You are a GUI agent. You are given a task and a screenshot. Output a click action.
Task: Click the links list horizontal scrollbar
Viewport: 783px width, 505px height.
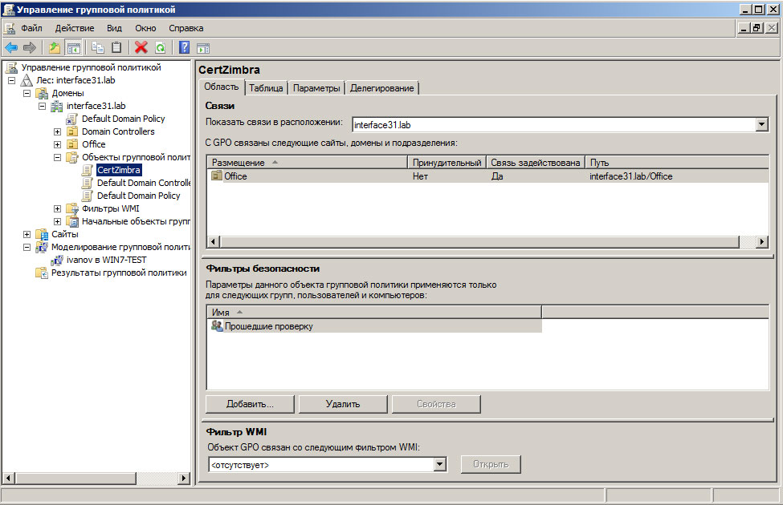click(480, 241)
